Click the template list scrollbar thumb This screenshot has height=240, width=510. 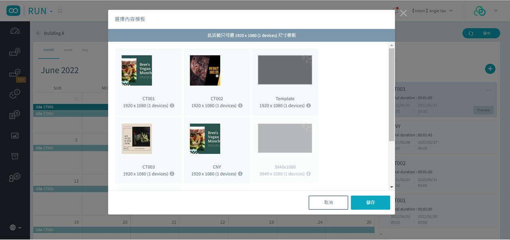391,94
